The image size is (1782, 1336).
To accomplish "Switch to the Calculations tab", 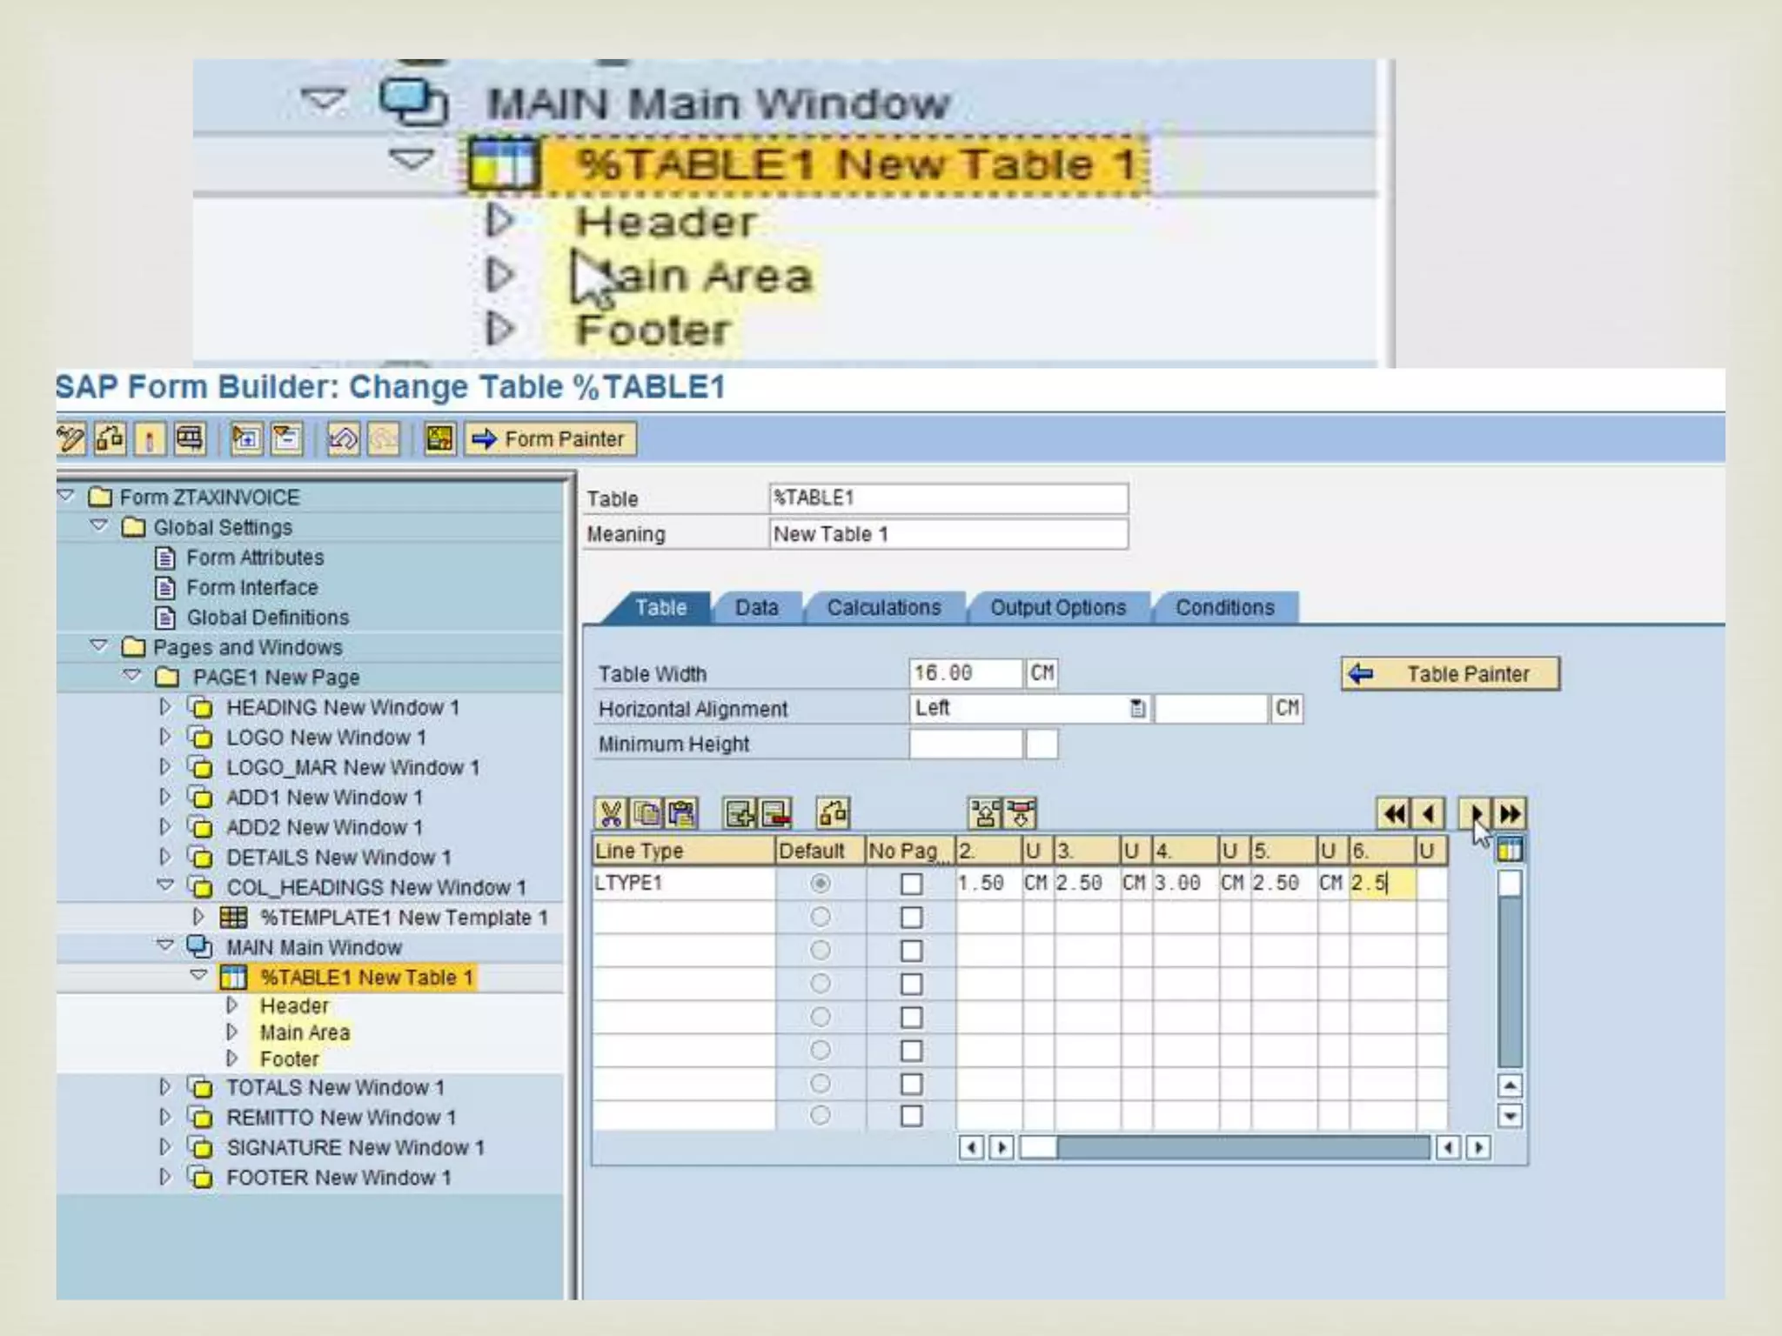I will pyautogui.click(x=883, y=608).
